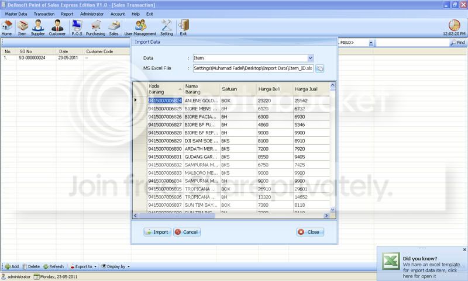Click the Exit door toolbar icon
This screenshot has width=468, height=281.
tap(184, 27)
